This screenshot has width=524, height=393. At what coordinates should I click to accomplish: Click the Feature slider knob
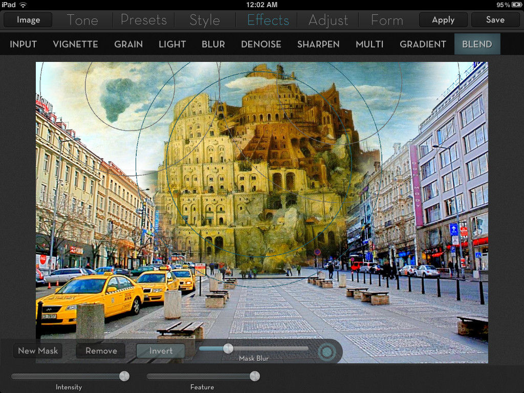click(255, 376)
